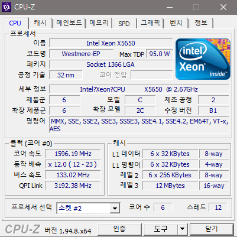Click the code name Westmere-EP

(81, 54)
